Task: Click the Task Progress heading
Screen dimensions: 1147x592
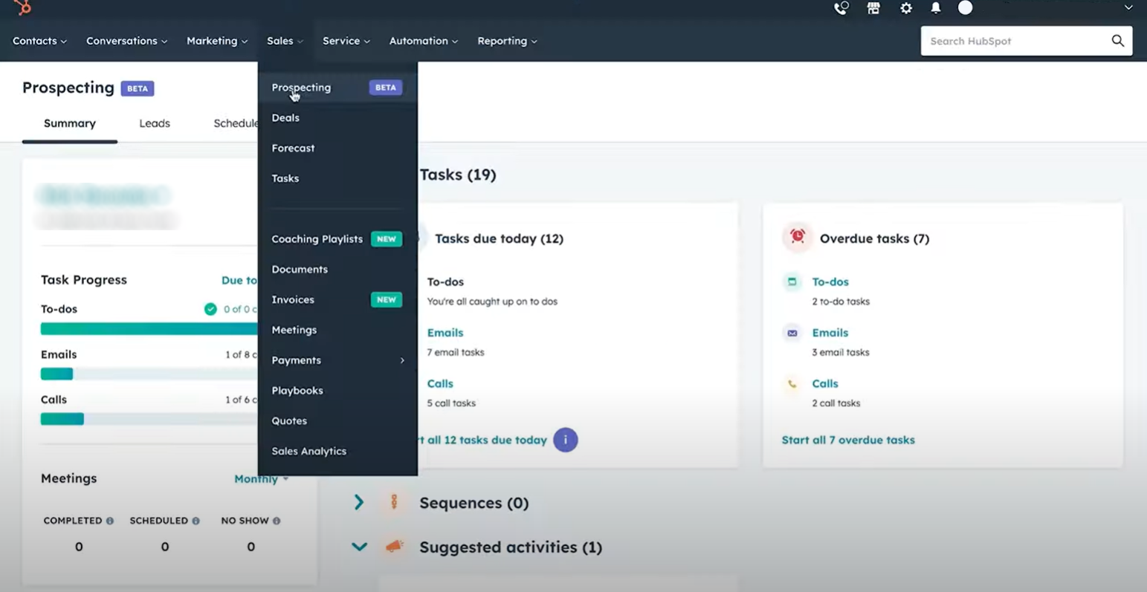Action: click(x=84, y=280)
